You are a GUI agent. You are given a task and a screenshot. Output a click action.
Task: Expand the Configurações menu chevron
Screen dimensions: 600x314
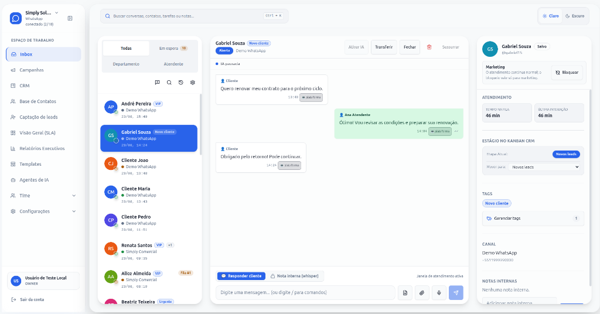click(x=74, y=211)
